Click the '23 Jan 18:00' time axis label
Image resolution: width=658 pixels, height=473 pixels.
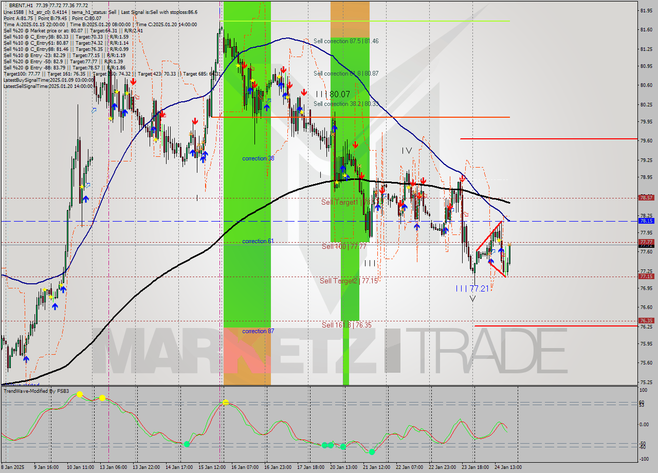475,467
